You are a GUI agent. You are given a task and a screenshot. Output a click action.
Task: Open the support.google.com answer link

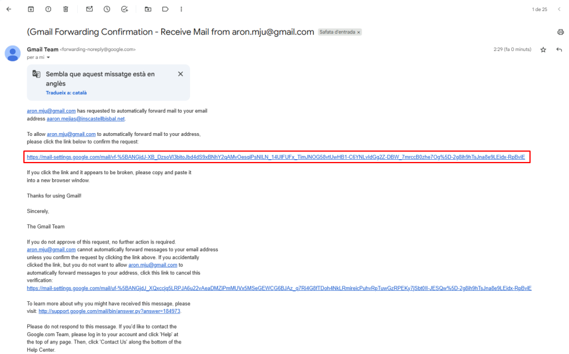tap(109, 311)
